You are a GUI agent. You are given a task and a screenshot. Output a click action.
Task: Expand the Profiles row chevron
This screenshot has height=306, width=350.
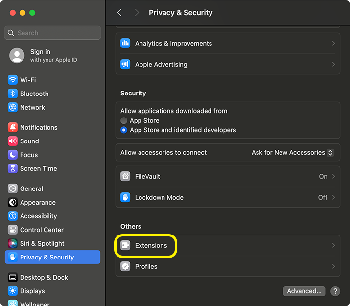tap(333, 266)
